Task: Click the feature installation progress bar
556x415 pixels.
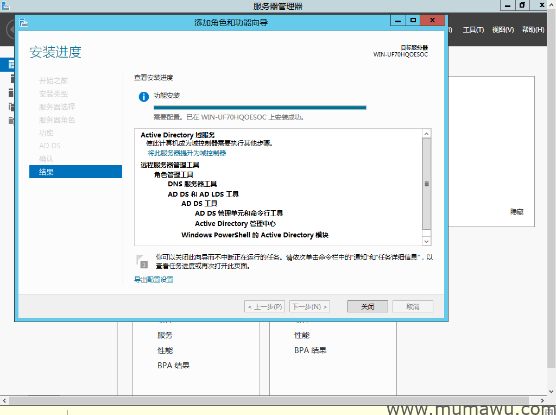Action: click(x=260, y=108)
